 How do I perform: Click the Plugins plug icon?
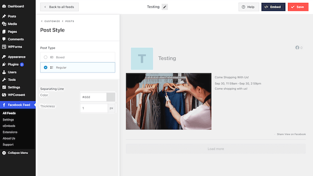coord(4,65)
